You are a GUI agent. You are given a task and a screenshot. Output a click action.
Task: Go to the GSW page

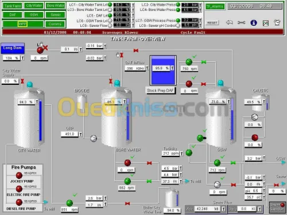(x=34, y=15)
